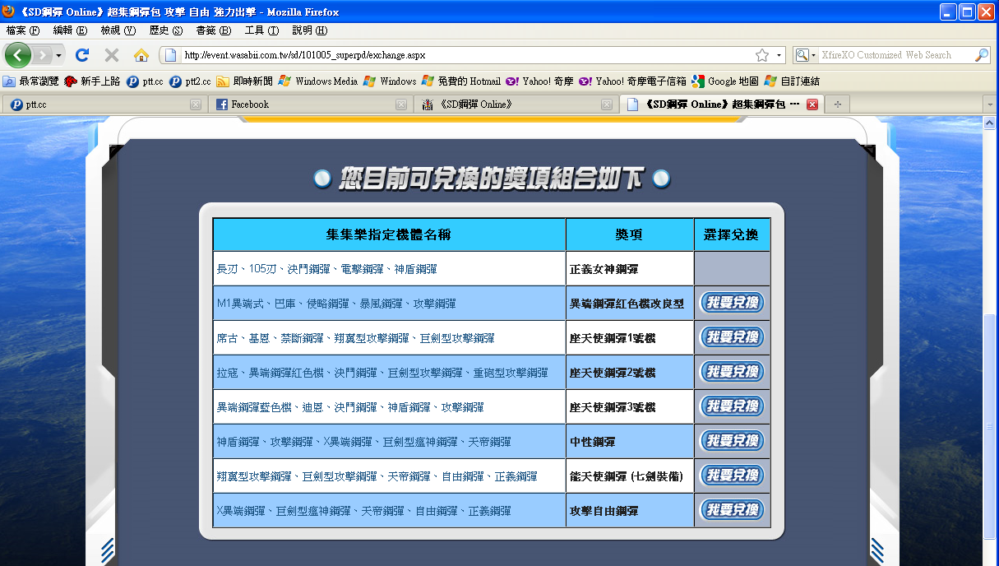999x566 pixels.
Task: Expand the URL history dropdown arrow
Action: [x=779, y=55]
